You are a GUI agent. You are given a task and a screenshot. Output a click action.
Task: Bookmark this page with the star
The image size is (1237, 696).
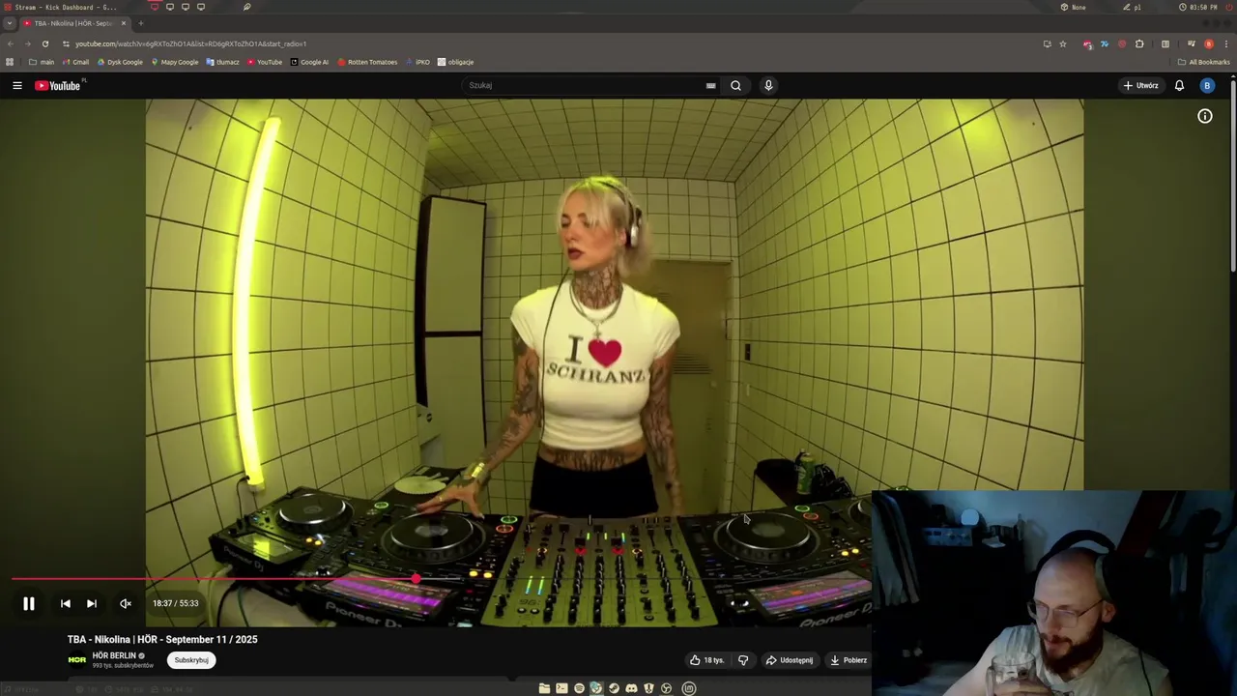(1063, 43)
